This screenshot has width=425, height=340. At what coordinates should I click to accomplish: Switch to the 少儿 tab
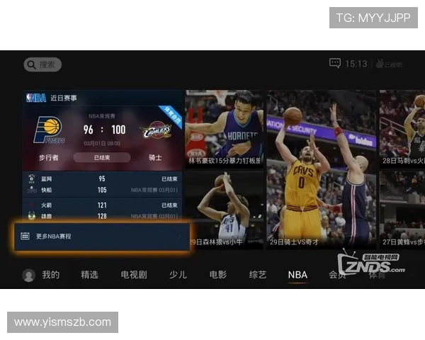178,275
